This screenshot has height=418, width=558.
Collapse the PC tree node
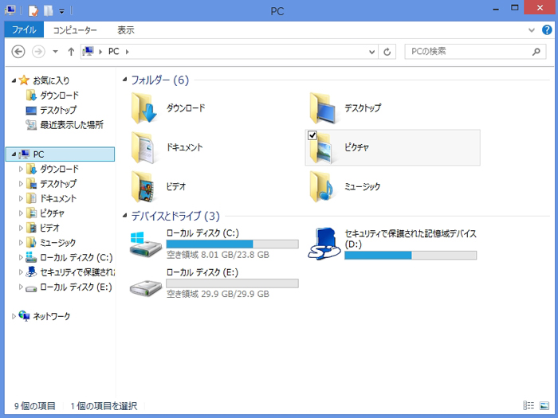click(x=14, y=154)
